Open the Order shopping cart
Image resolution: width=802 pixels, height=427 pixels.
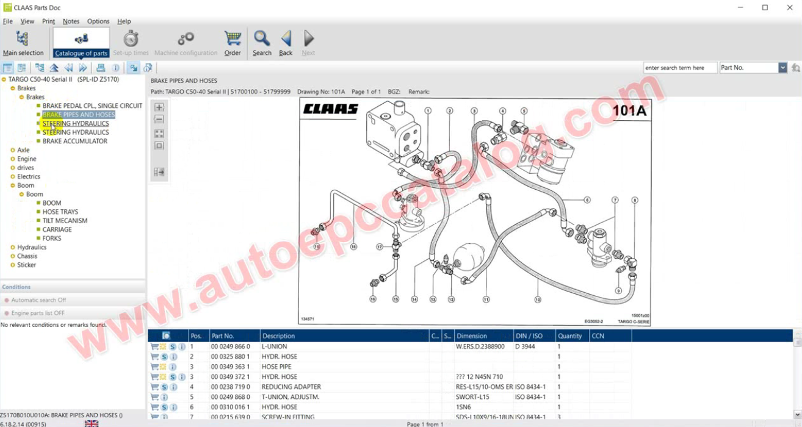point(233,43)
